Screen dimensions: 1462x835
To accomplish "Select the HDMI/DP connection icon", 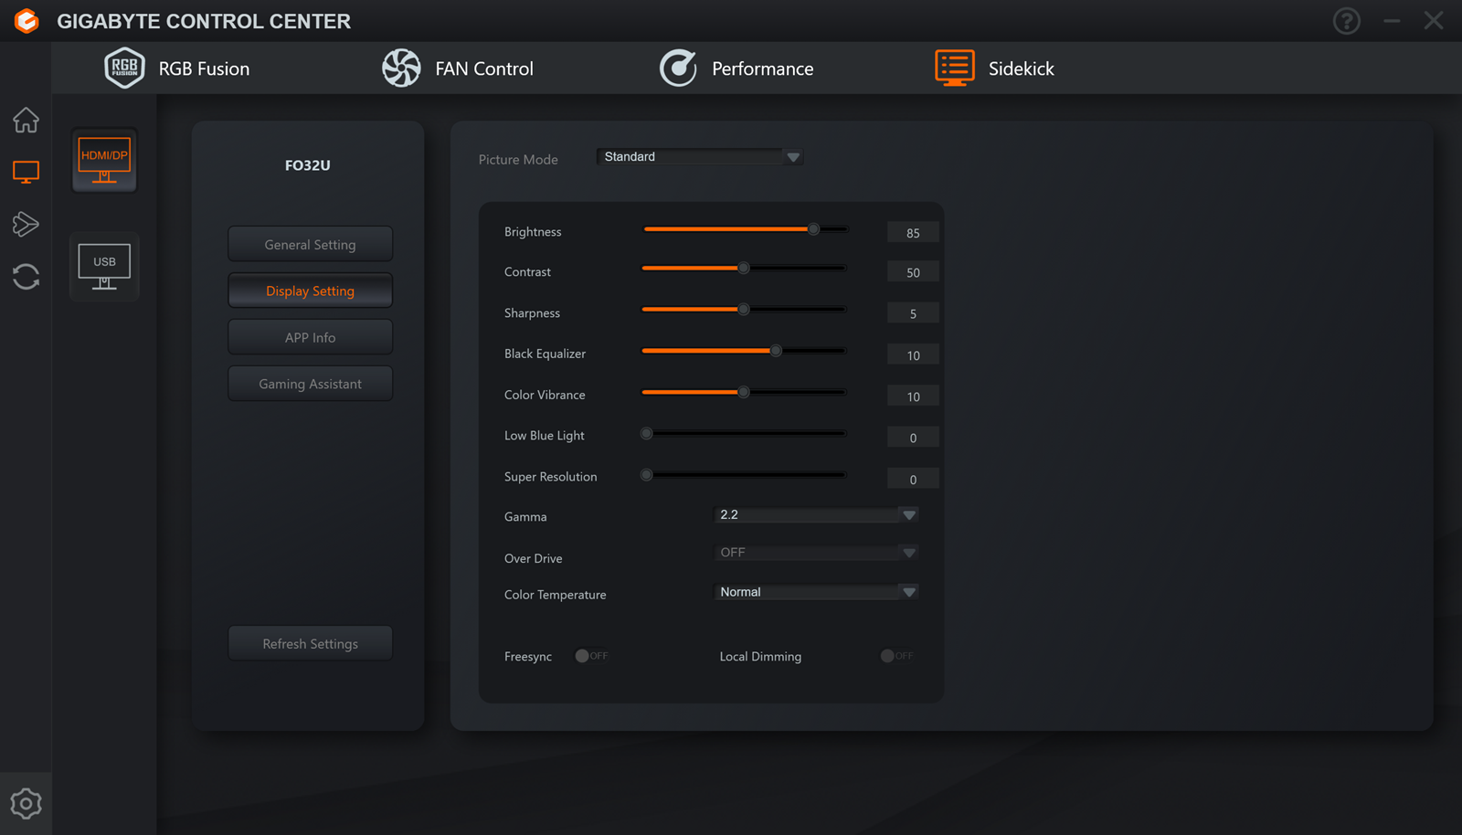I will point(104,160).
